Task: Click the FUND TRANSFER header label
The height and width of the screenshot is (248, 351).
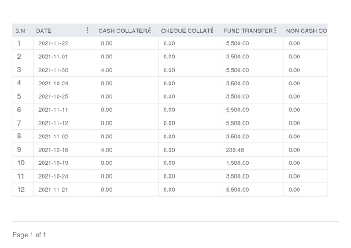Action: (247, 31)
